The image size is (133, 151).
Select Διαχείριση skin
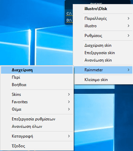coord(103,45)
